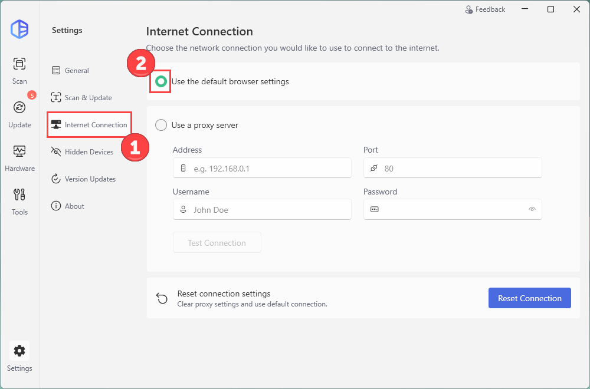Open Update section with badge
The image size is (590, 389).
(19, 113)
